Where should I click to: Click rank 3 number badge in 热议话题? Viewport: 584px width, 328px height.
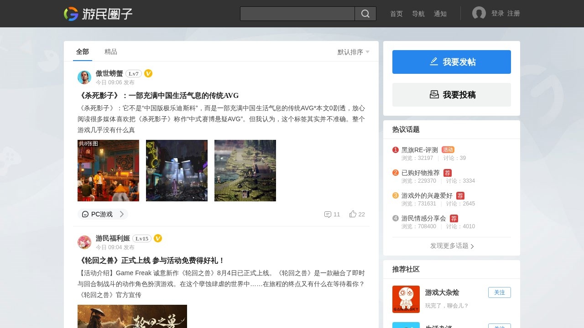click(396, 195)
